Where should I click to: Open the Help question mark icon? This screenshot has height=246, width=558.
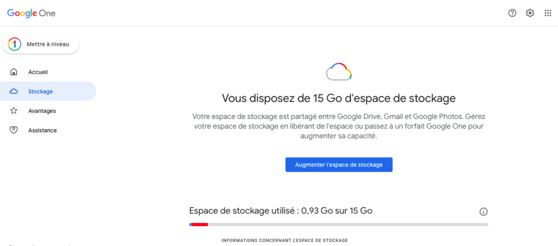pos(512,13)
